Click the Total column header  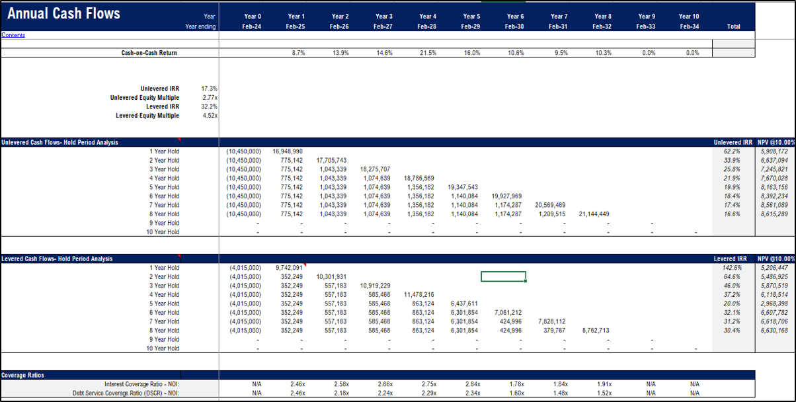tap(733, 26)
